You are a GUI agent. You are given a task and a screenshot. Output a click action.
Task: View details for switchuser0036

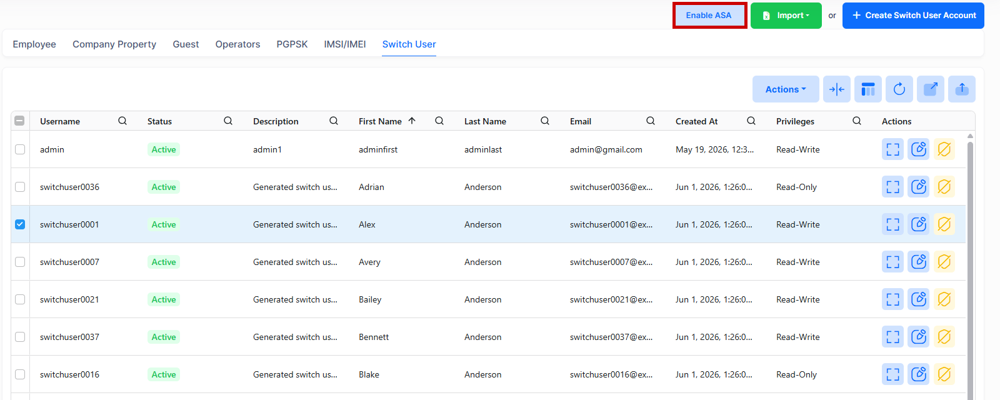coord(893,187)
